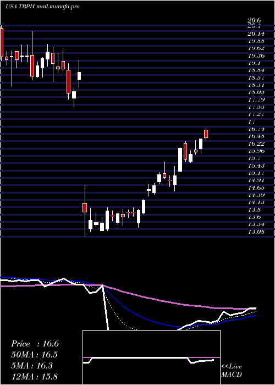Click the last red candlestick near 16.6
The width and height of the screenshot is (275, 385).
[206, 134]
